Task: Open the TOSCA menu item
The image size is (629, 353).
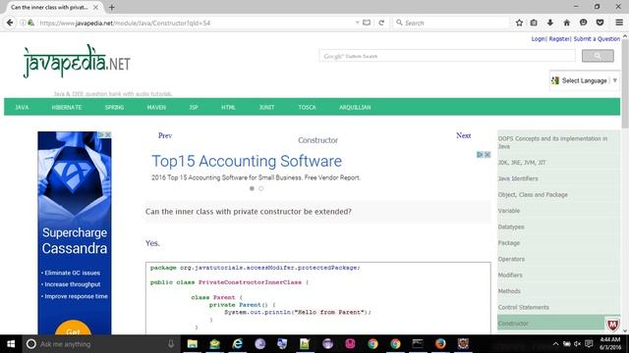Action: pos(307,107)
